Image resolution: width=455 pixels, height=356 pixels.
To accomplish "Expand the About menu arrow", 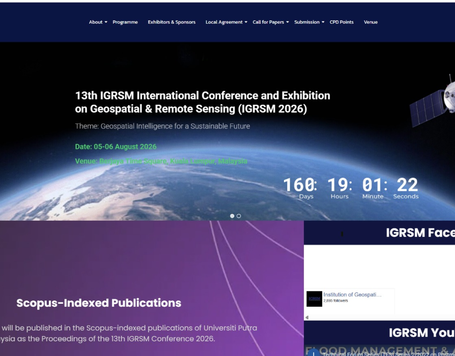I will pos(106,22).
